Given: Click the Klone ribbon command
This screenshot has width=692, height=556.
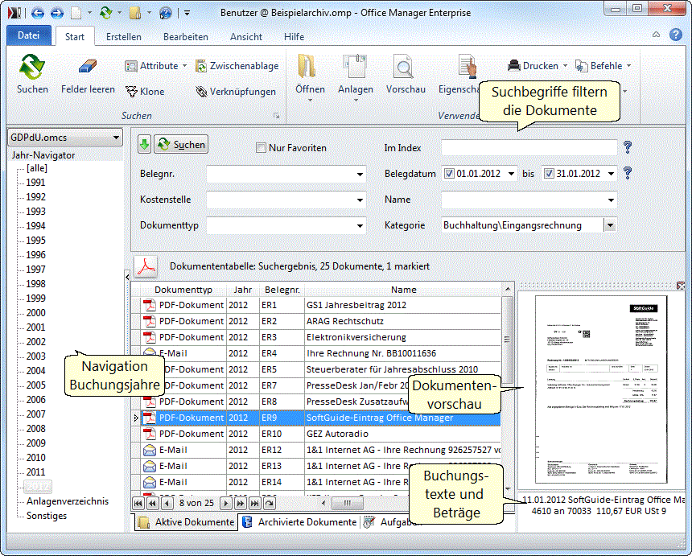Looking at the screenshot, I should (145, 92).
